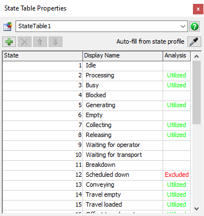204x216 pixels.
Task: Toggle Utilized analysis cell for Processing
Action: (176, 75)
